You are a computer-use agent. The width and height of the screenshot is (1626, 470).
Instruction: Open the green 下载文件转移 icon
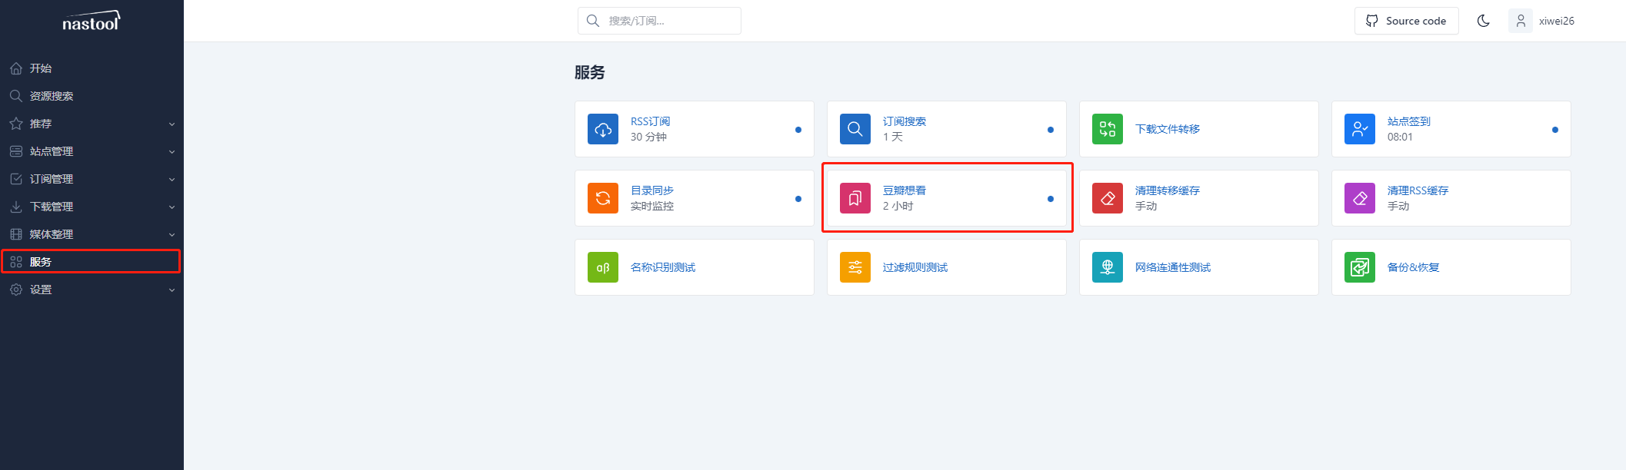(1107, 129)
